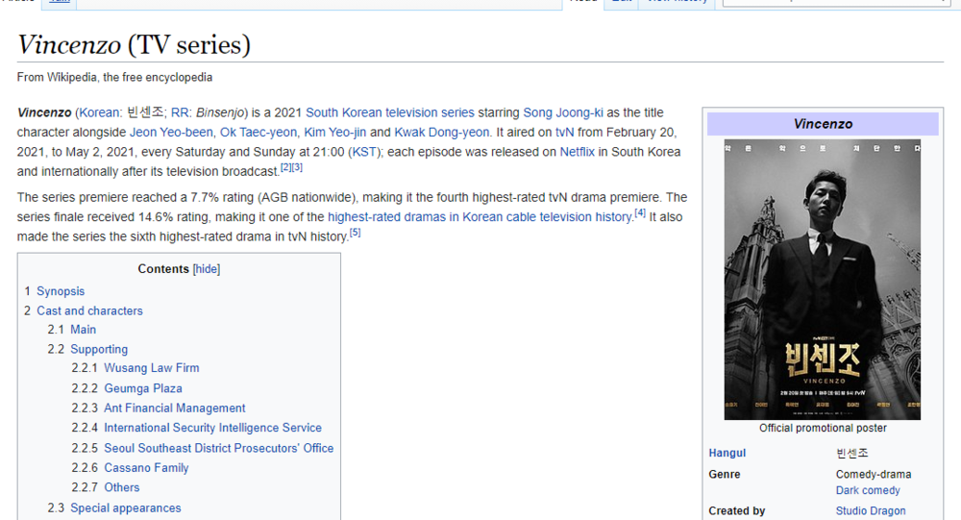Screen dimensions: 961x520
Task: Click the Dark comedy genre link
Action: click(868, 490)
